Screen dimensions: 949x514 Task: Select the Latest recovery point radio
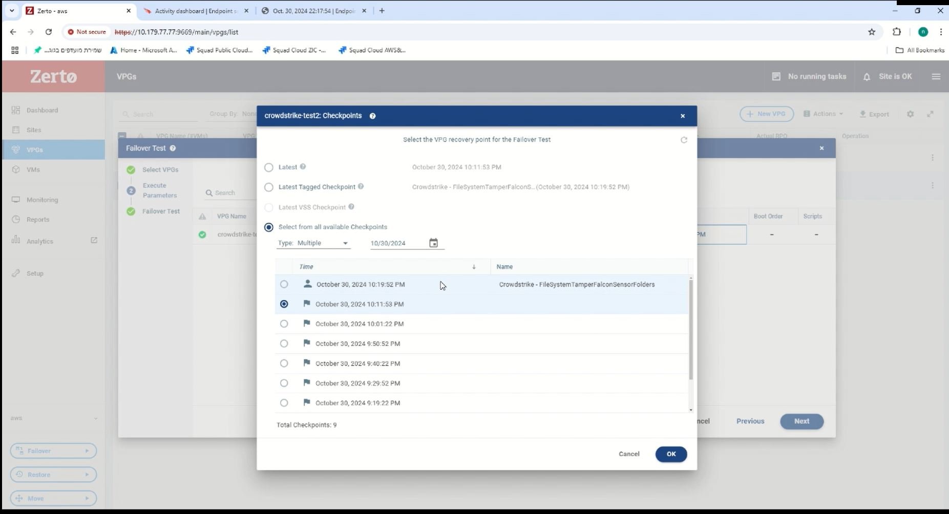coord(268,167)
